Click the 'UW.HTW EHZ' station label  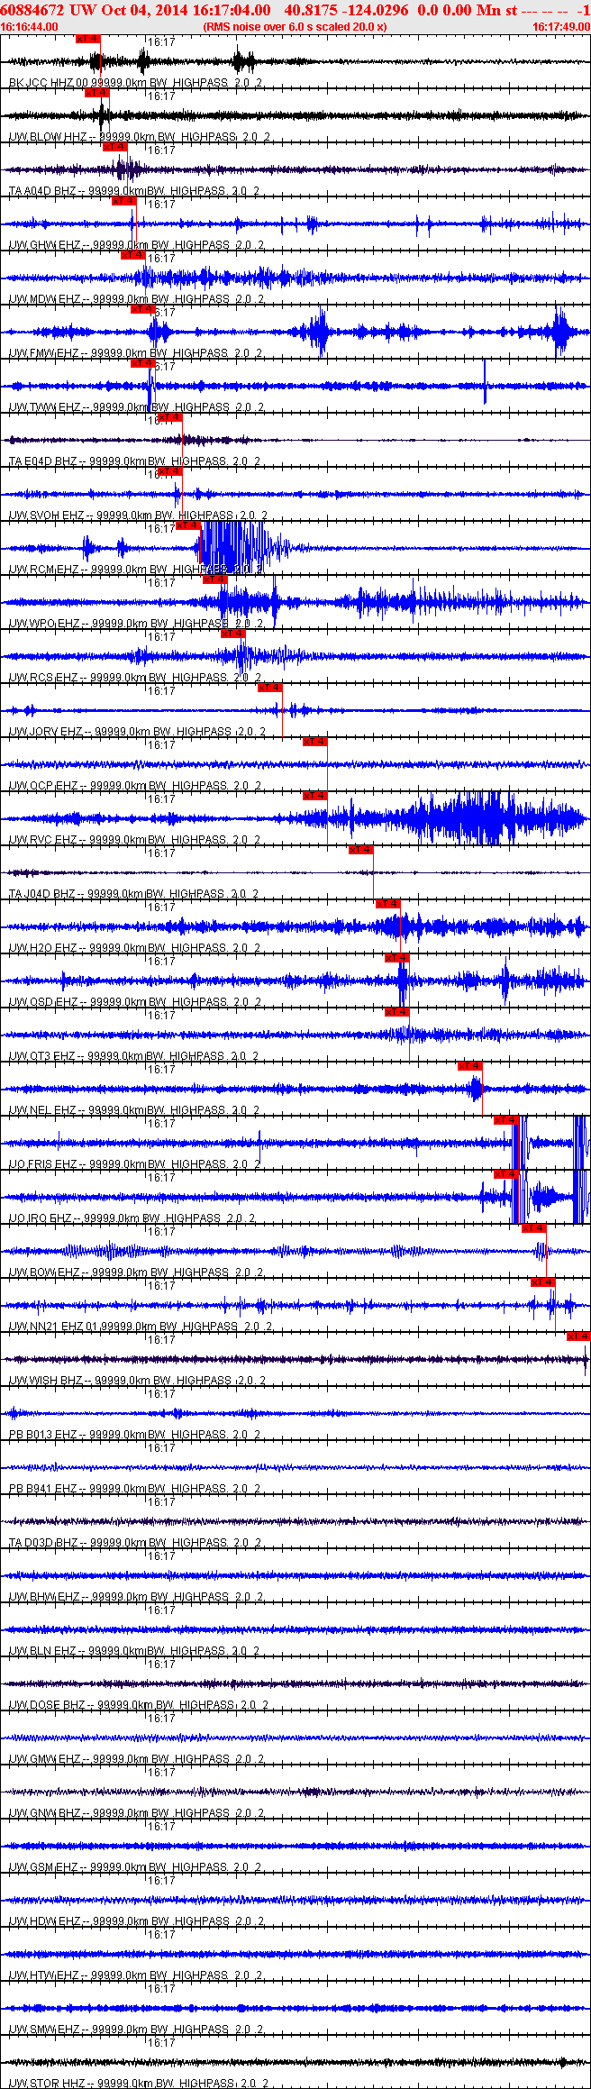44,1975
